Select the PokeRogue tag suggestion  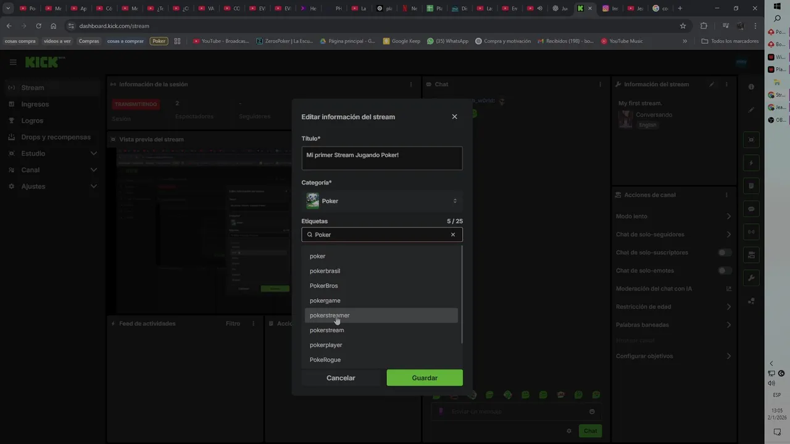[x=381, y=360]
